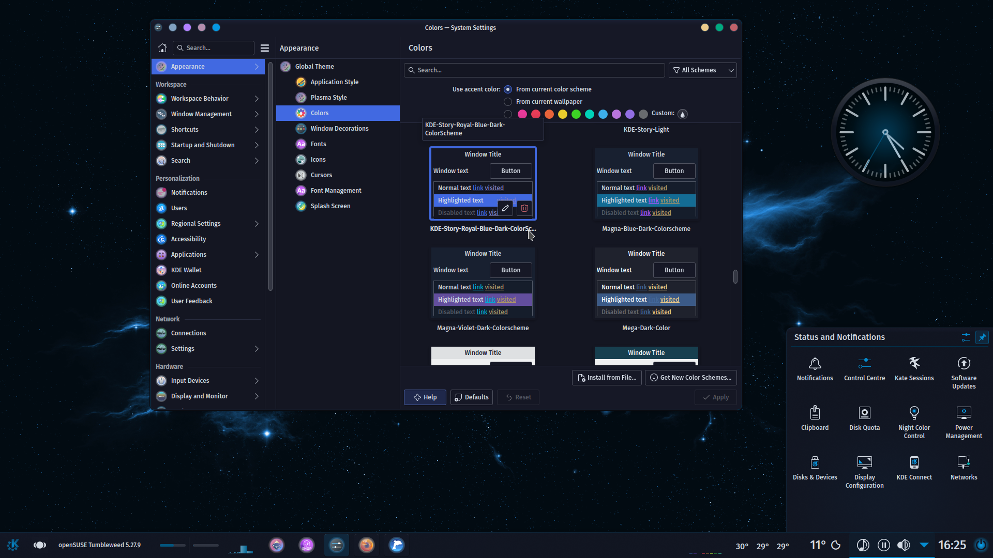Screen dimensions: 993x558
Task: Click the power icon beside the taskbar clock
Action: click(x=981, y=545)
